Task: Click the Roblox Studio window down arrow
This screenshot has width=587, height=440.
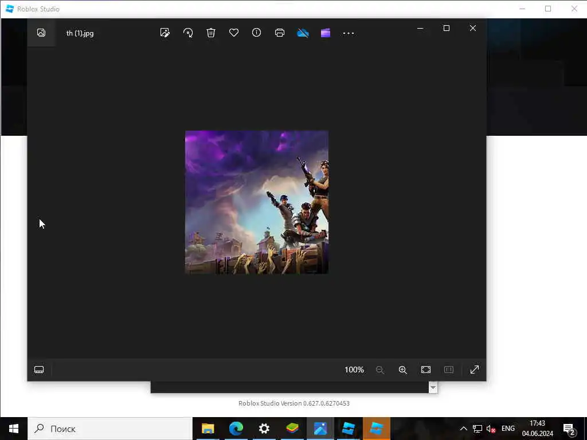Action: tap(433, 387)
